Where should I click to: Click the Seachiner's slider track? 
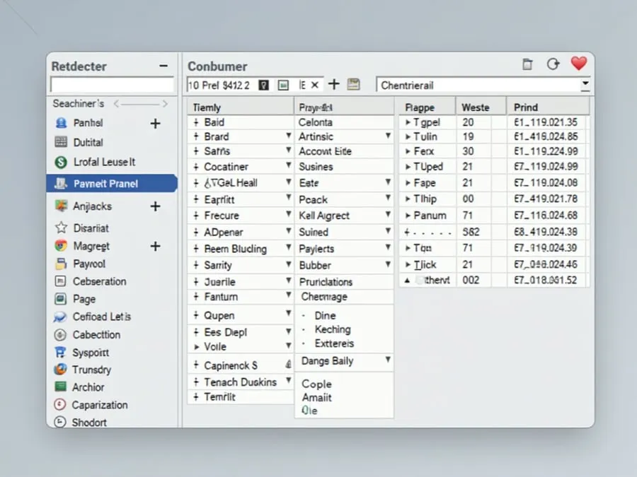141,105
